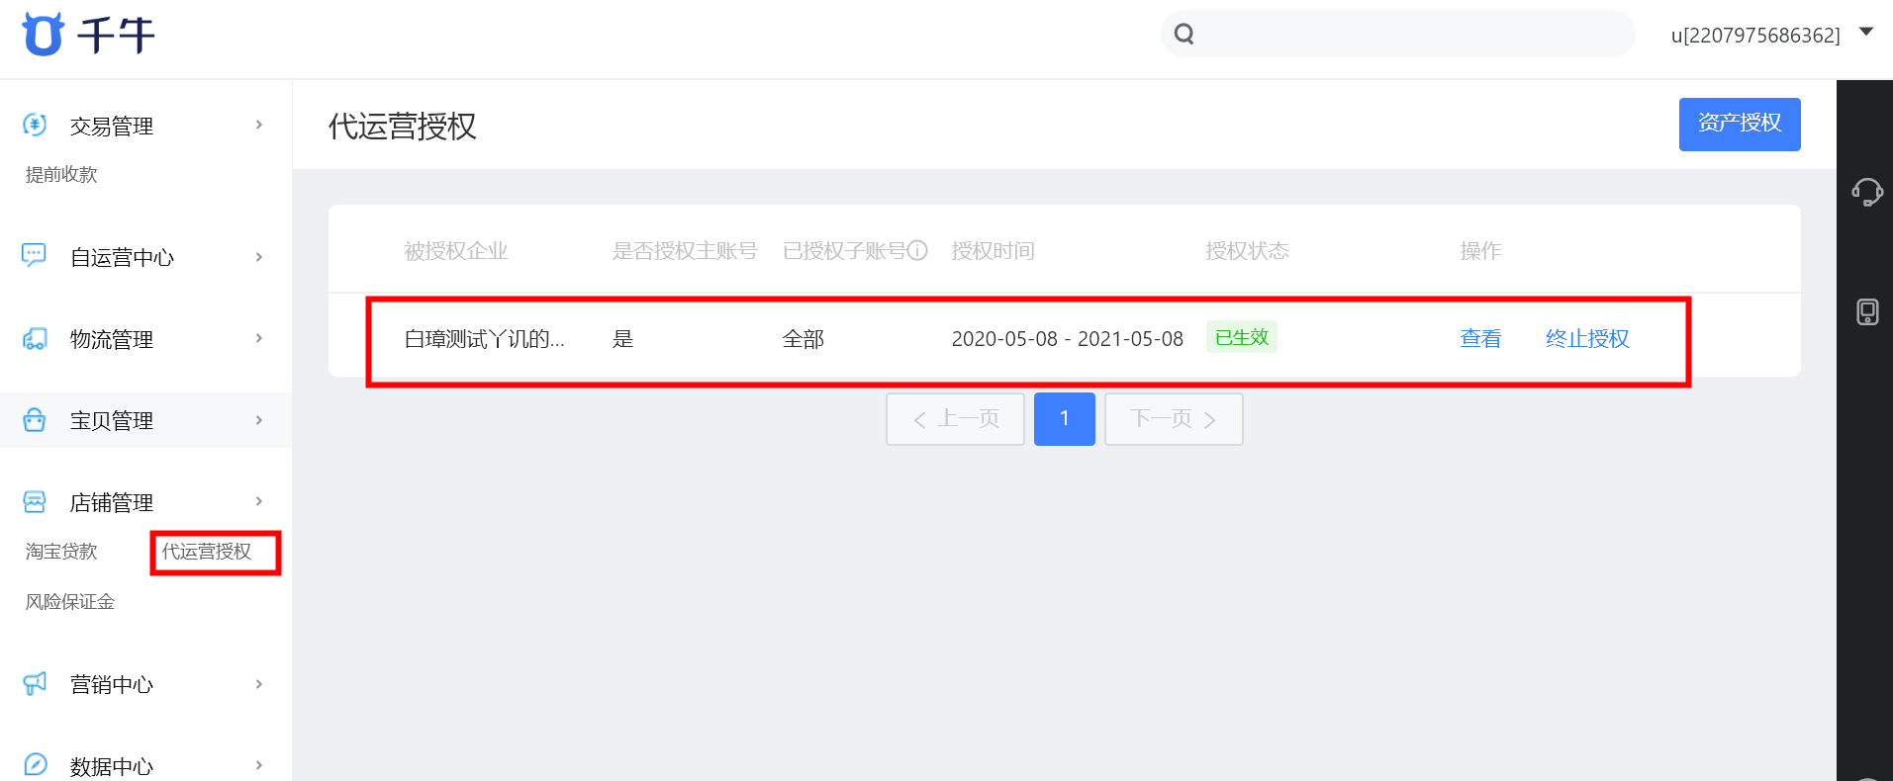Click the 资产授权 button

(x=1740, y=125)
